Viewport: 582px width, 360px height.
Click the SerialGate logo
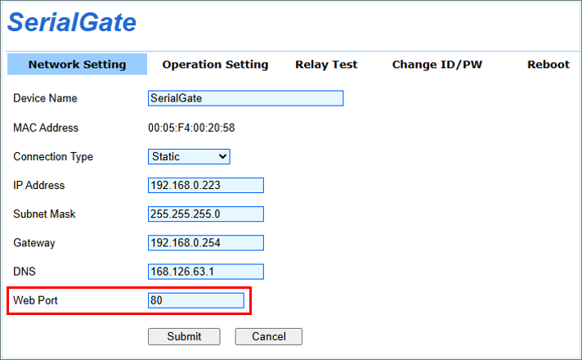click(x=72, y=22)
